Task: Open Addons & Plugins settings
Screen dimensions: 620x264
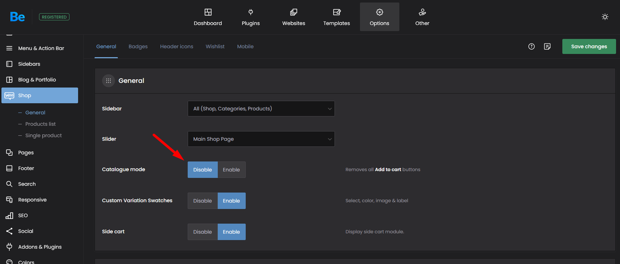Action: point(40,247)
